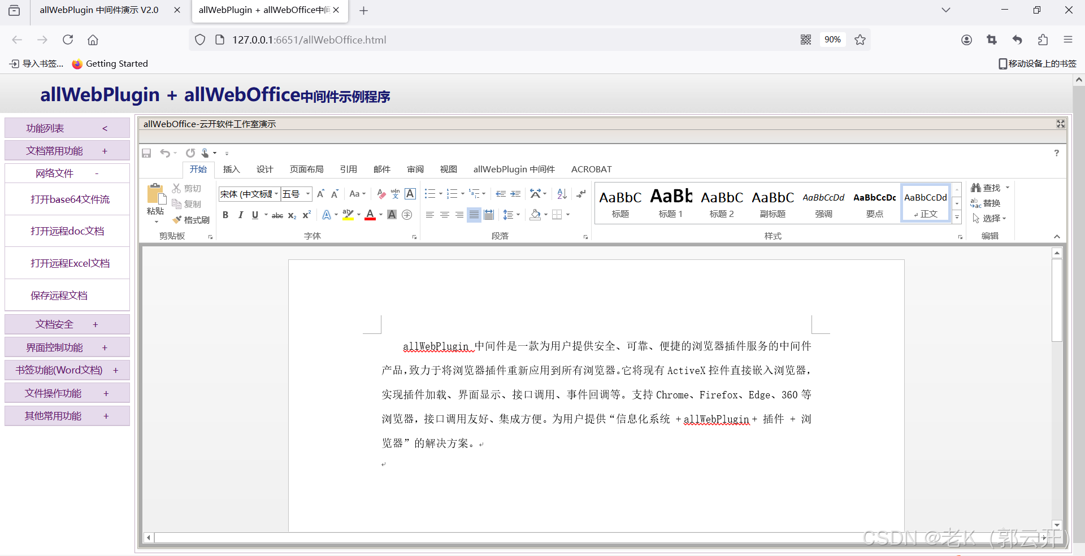Click the Show/Hide paragraph marks icon
Viewport: 1085px width, 556px height.
click(581, 194)
